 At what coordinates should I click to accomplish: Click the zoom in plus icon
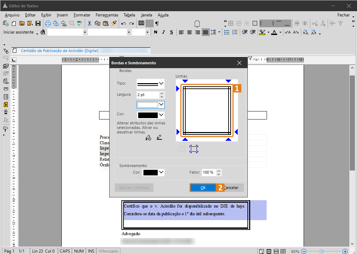point(345,251)
